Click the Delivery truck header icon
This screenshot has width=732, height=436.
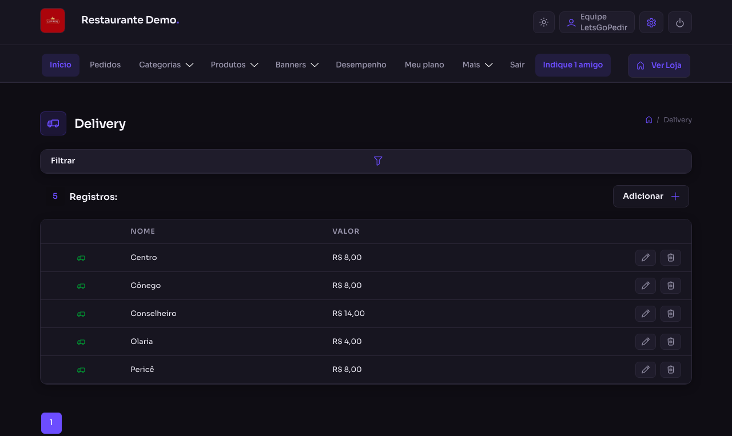click(x=53, y=123)
